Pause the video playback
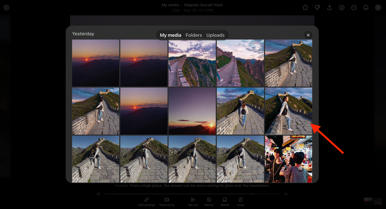 click(x=98, y=194)
